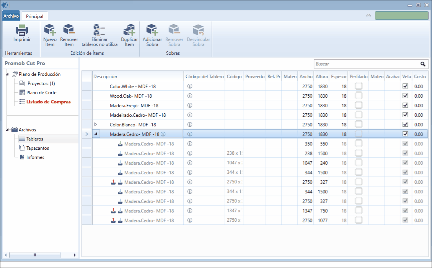Open Plano de Corte in tree
The height and width of the screenshot is (268, 432).
41,93
